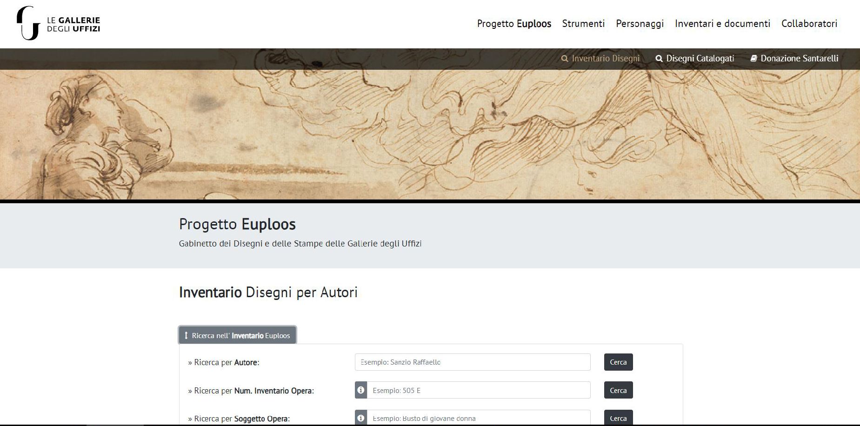
Task: Focus the Num. Inventario Opera field
Action: pyautogui.click(x=479, y=390)
